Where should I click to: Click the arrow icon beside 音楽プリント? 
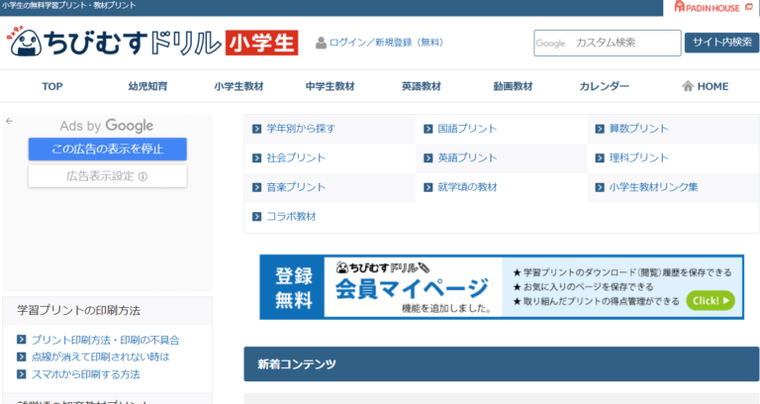point(257,187)
